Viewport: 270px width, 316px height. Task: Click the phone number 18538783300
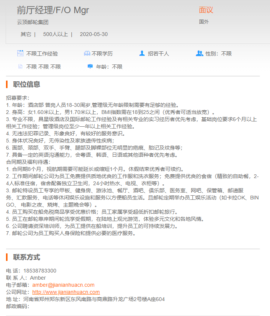click(x=40, y=271)
